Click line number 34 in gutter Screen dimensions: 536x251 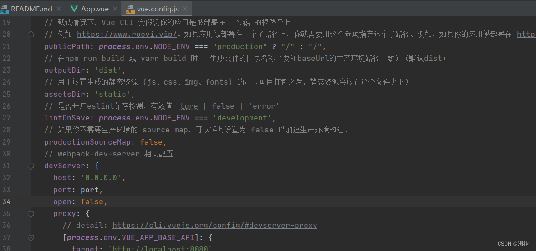[6, 201]
